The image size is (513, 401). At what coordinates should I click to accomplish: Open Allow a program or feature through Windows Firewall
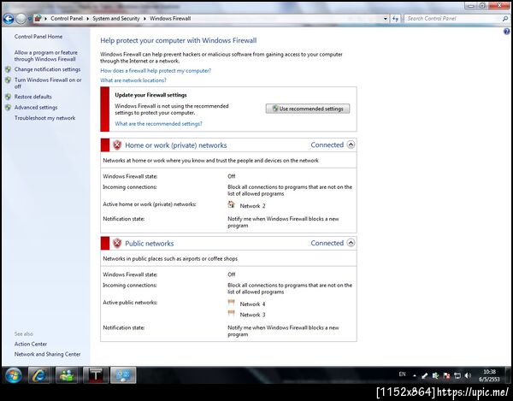(x=46, y=56)
